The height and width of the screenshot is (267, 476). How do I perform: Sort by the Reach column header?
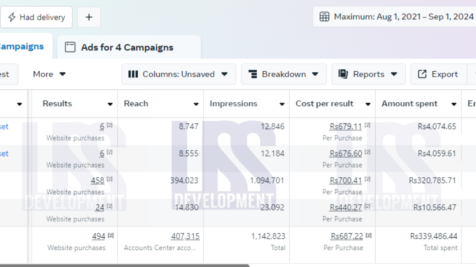pos(136,104)
